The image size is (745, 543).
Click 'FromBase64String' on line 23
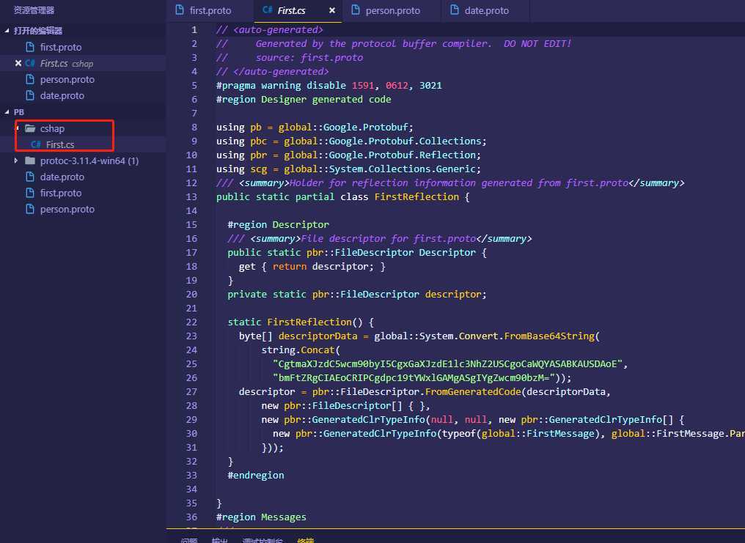click(x=548, y=336)
